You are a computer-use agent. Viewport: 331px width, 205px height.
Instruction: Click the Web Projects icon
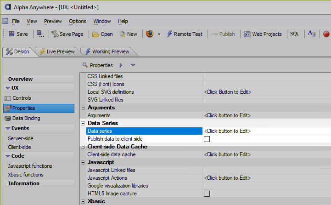click(247, 34)
